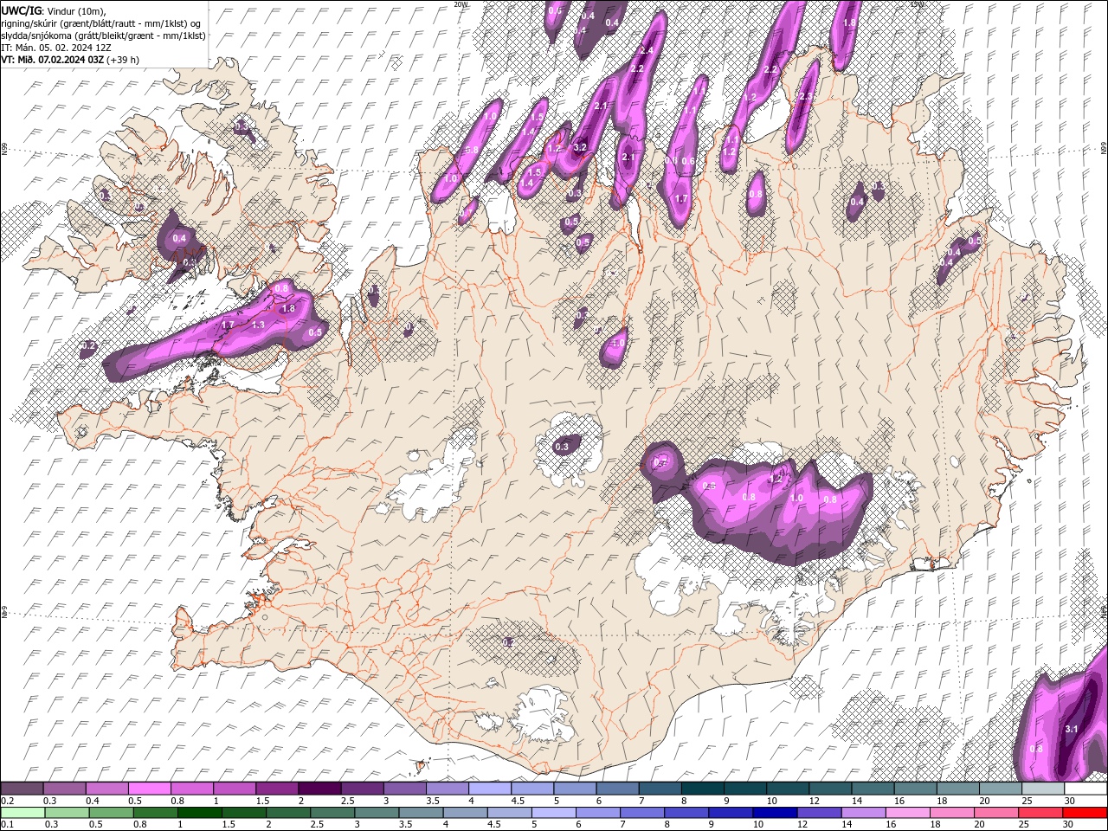Select the dark teal upper swatch labeled 8

[x=702, y=789]
